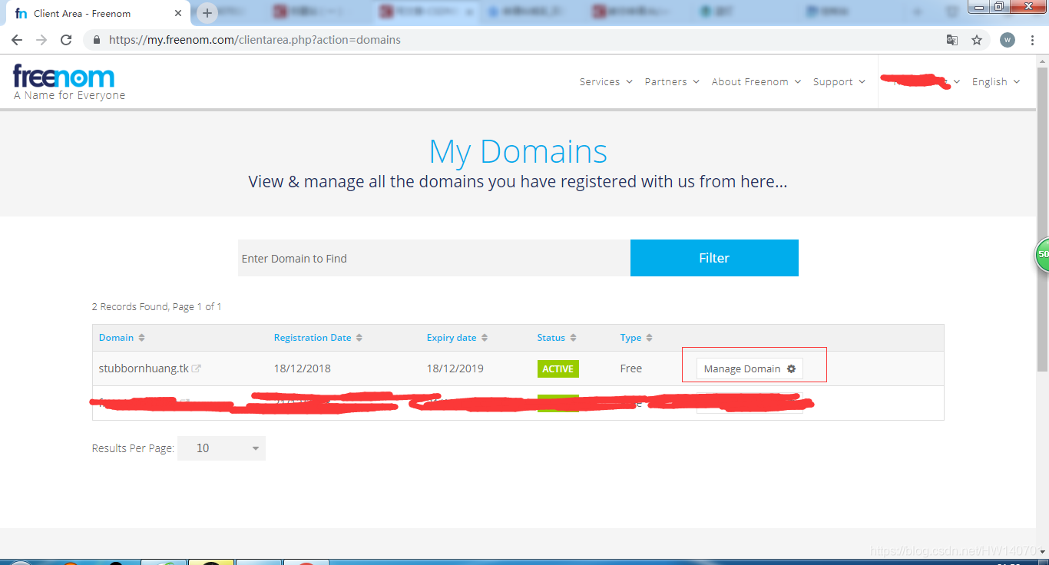Click Type column header
This screenshot has width=1049, height=565.
(x=630, y=338)
